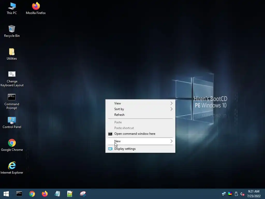
Task: Click the colorful display tray icon
Action: pyautogui.click(x=230, y=194)
